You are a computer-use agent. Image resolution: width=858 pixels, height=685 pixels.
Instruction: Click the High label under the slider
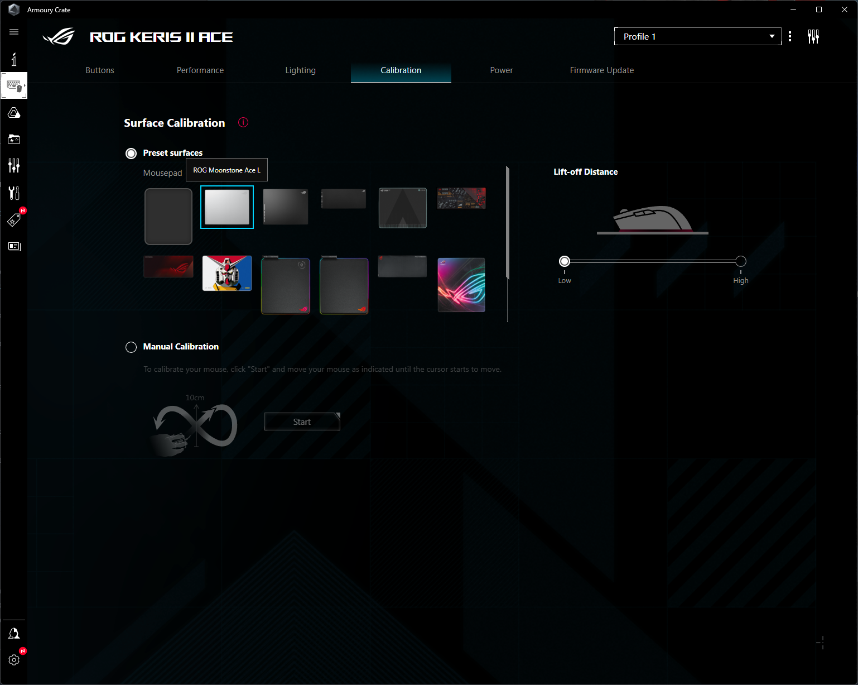tap(741, 281)
